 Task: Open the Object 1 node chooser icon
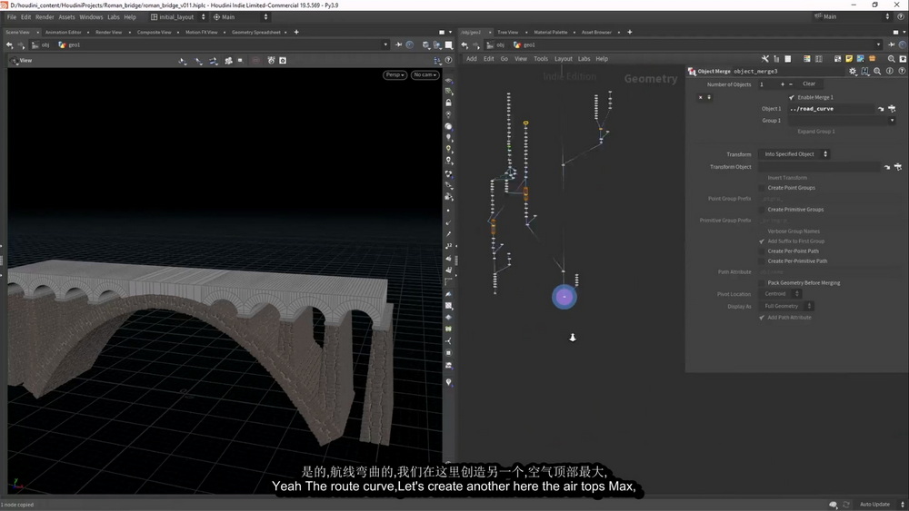tap(892, 109)
